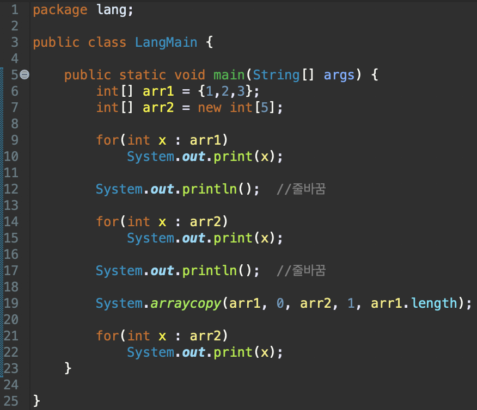Image resolution: width=477 pixels, height=410 pixels.
Task: Click 'print' on line 22
Action: pos(233,352)
